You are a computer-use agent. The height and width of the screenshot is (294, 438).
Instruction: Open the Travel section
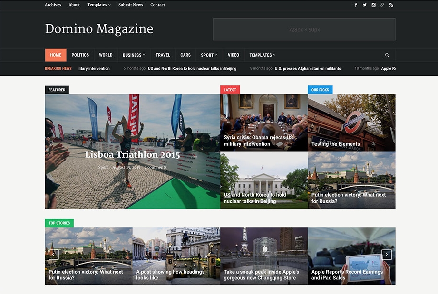pos(163,55)
